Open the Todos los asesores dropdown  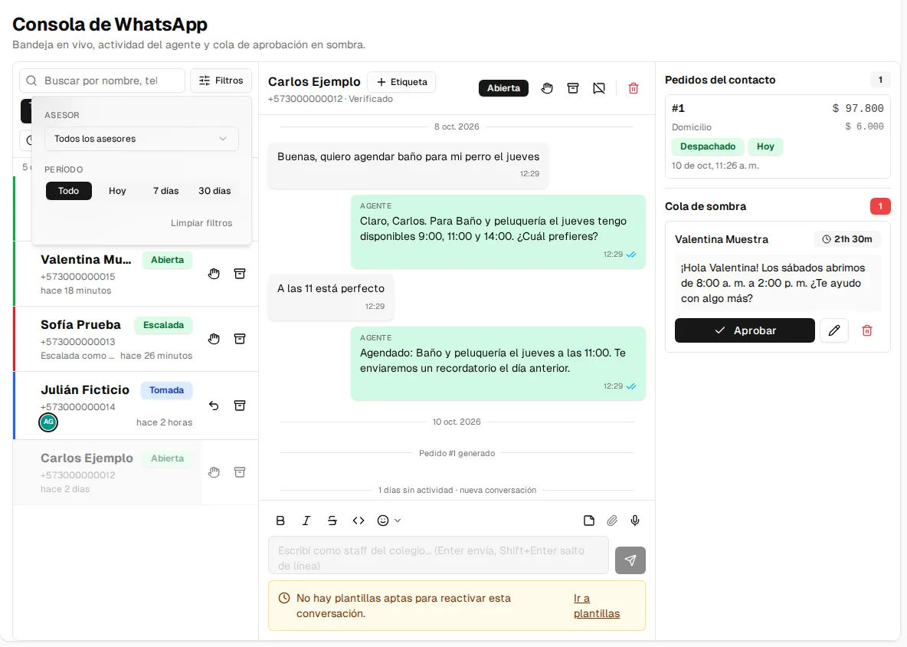pos(142,139)
